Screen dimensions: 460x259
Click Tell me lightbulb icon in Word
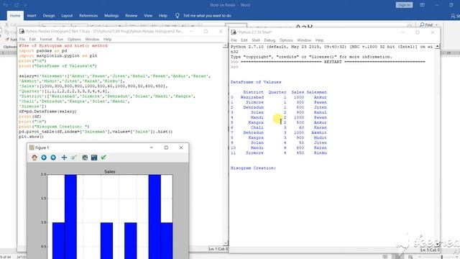click(x=178, y=16)
